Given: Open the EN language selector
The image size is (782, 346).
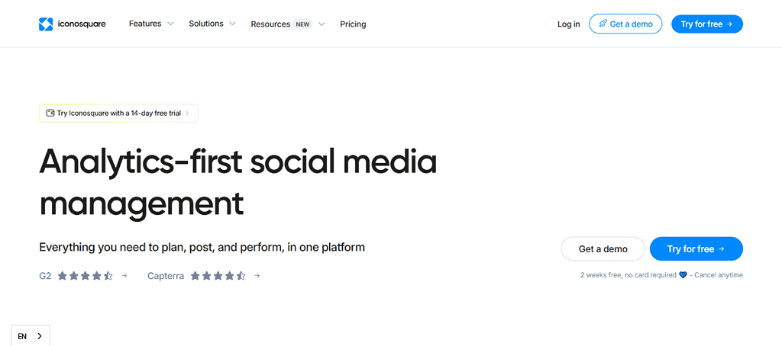Looking at the screenshot, I should [31, 336].
